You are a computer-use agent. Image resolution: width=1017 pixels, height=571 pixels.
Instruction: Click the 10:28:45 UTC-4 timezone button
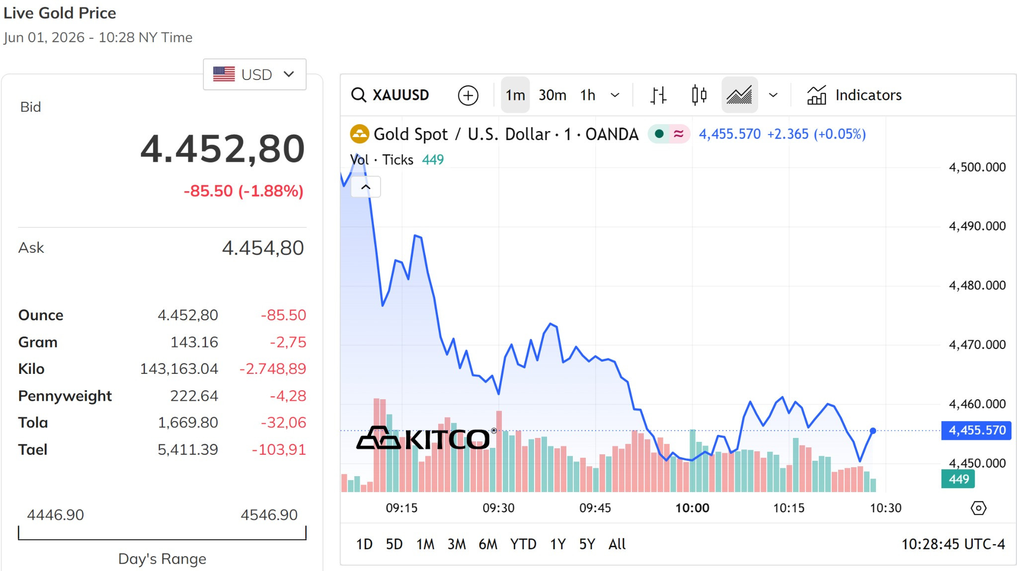(x=953, y=544)
